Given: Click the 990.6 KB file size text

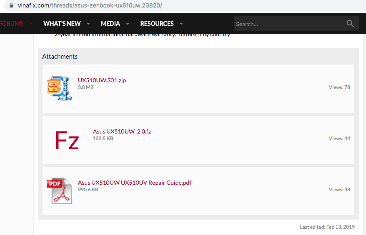Looking at the screenshot, I should 88,190.
